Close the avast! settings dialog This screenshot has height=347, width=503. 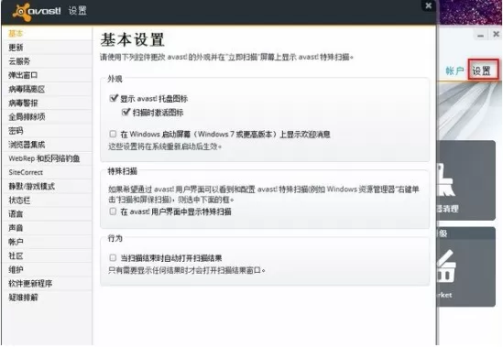[428, 5]
